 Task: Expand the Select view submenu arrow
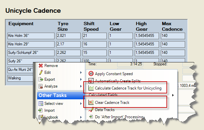pos(81,104)
